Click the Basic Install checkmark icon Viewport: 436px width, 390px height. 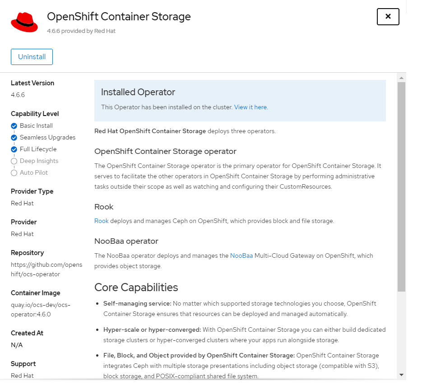pos(14,126)
